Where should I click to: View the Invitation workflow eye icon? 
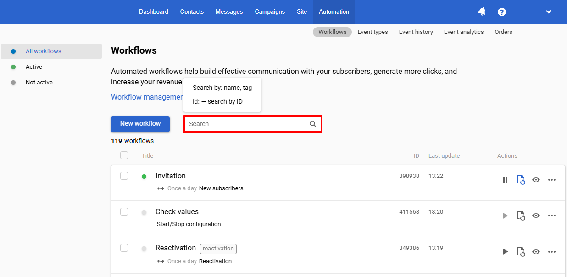(x=536, y=180)
